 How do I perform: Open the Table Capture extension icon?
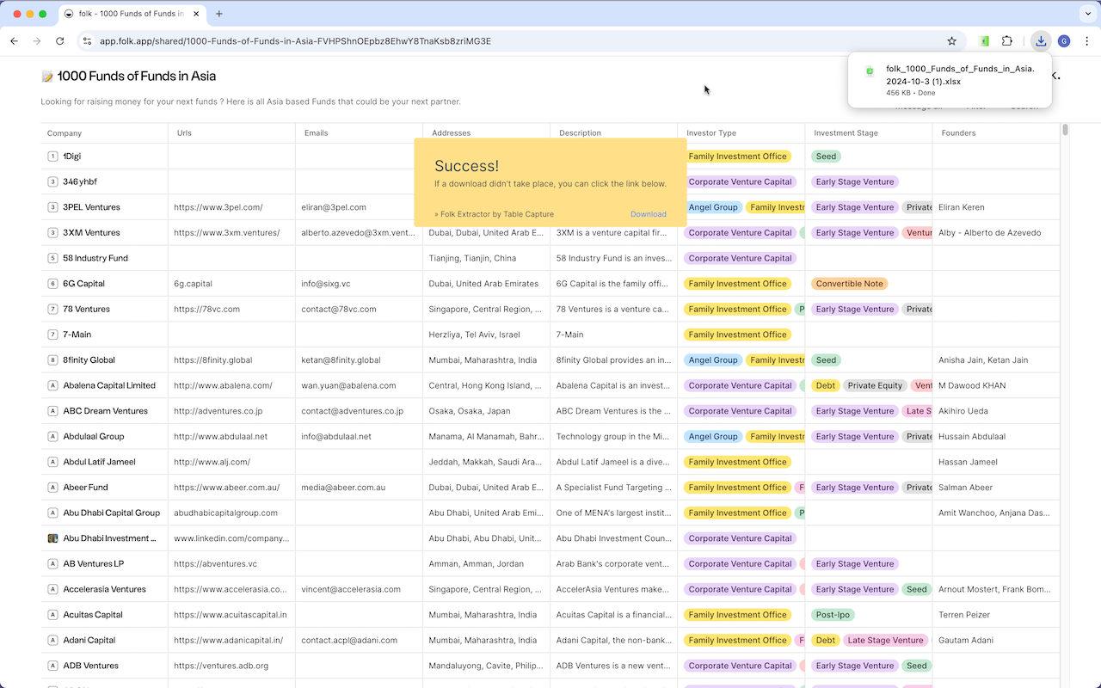[985, 40]
